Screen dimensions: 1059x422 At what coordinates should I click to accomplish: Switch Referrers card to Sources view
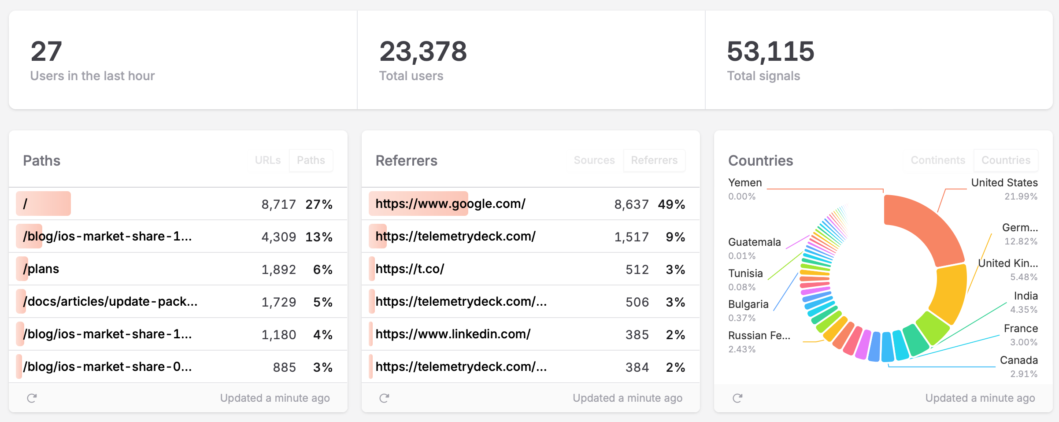tap(594, 160)
